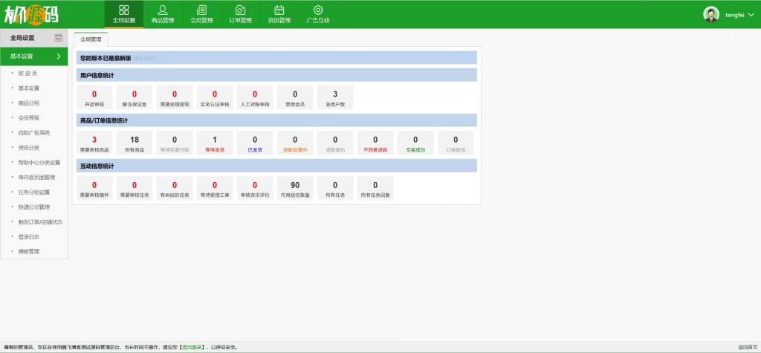Image resolution: width=761 pixels, height=353 pixels.
Task: Go to 快递公司管理 in sidebar
Action: [34, 207]
